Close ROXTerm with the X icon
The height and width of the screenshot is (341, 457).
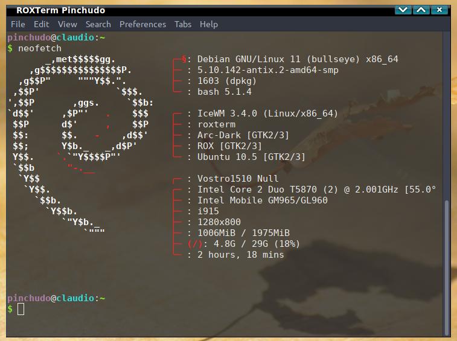(x=439, y=10)
